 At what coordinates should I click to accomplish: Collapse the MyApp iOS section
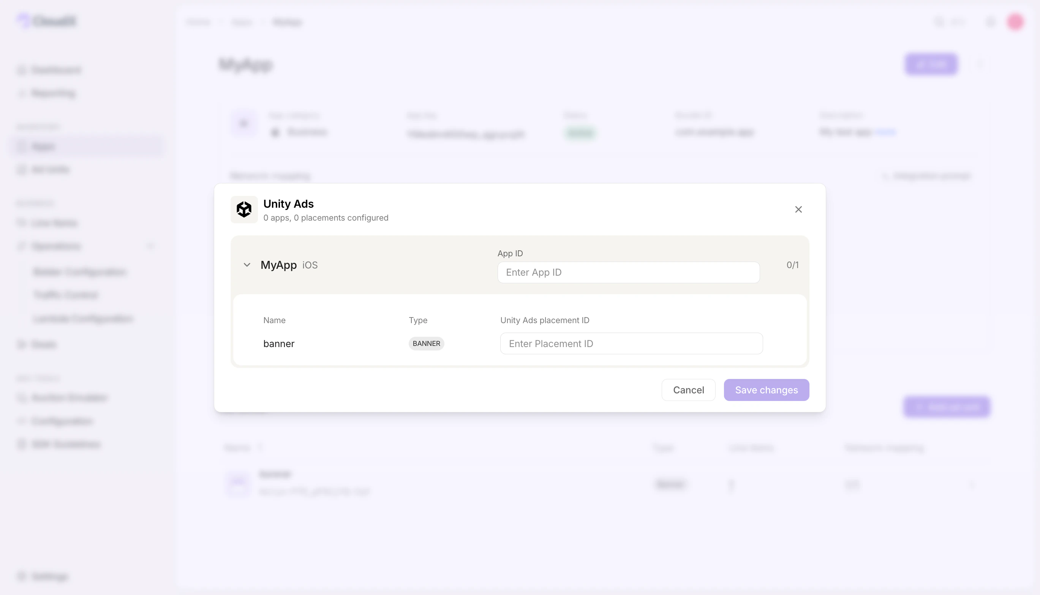(x=247, y=264)
